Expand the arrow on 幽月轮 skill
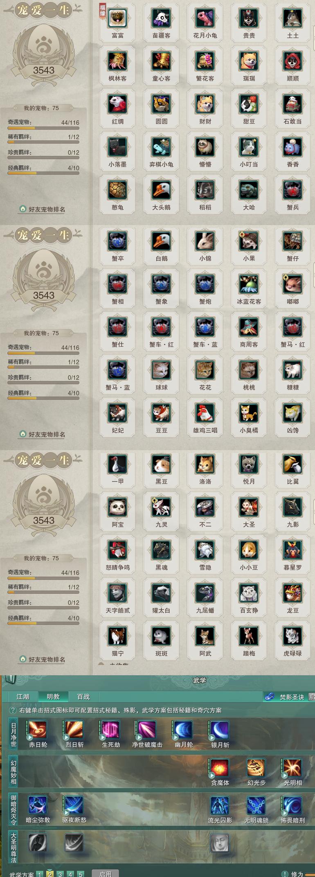 (176, 737)
